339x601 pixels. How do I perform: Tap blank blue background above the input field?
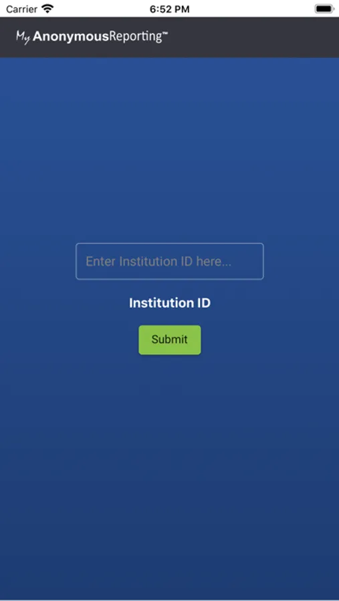tap(170, 154)
